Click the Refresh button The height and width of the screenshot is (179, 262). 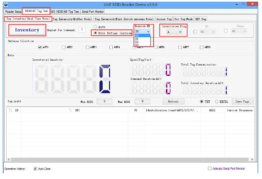tap(173, 102)
